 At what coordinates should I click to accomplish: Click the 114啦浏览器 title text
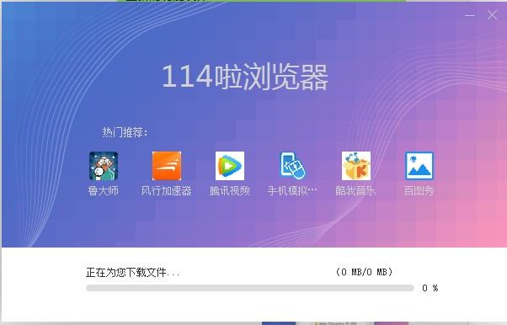point(245,77)
